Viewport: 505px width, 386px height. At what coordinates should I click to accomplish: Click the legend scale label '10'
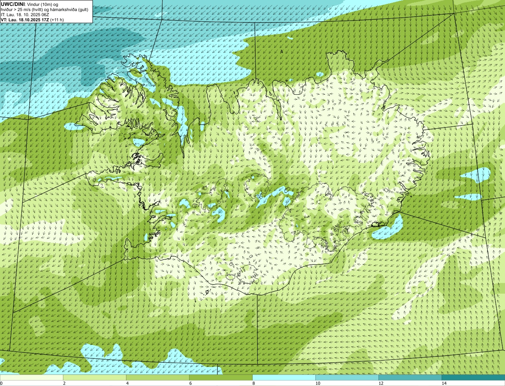(318, 383)
